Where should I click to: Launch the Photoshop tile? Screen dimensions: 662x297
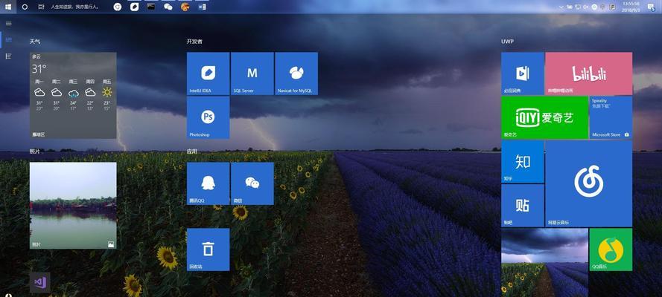click(209, 117)
